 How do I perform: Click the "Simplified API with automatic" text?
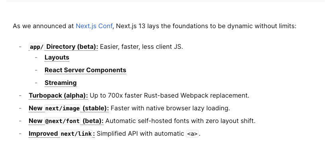(x=140, y=134)
